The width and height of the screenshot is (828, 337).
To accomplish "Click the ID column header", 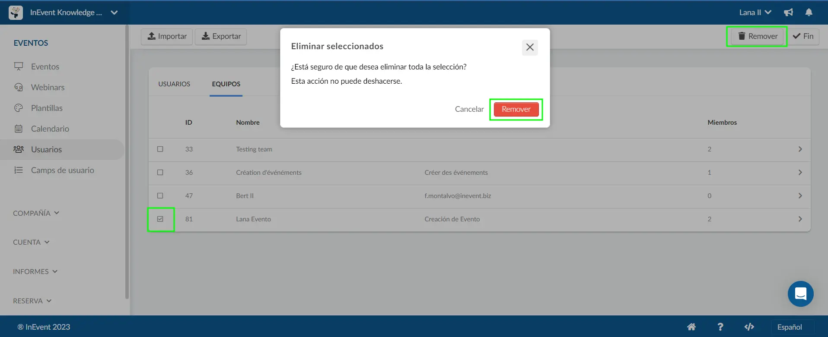I will coord(188,122).
